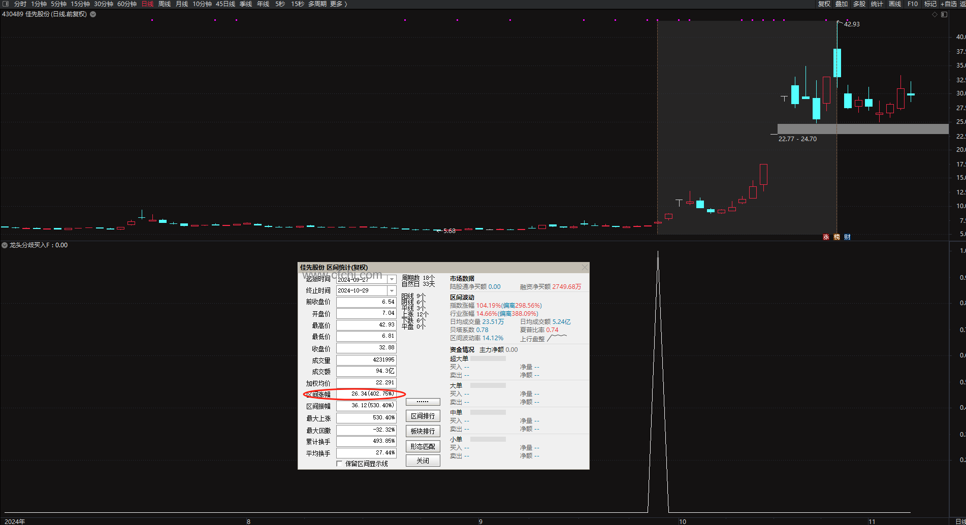Click the 统计 toolbar button
The width and height of the screenshot is (966, 525).
coord(877,4)
